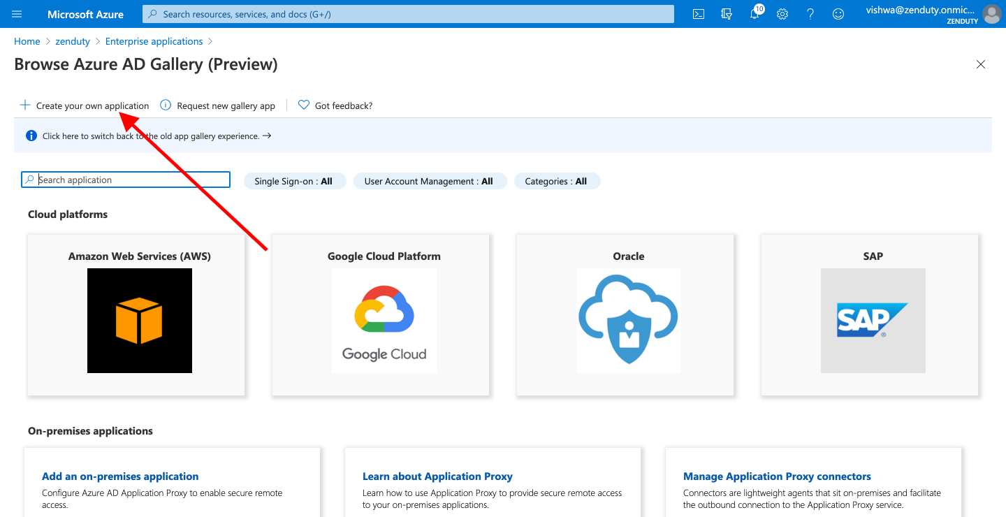This screenshot has width=1006, height=517.
Task: Select the Oracle cloud shield logo
Action: click(629, 321)
